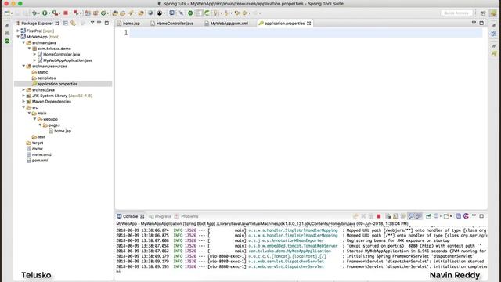Image resolution: width=501 pixels, height=282 pixels.
Task: Open the New wizard dropdown arrow
Action: (x=12, y=13)
